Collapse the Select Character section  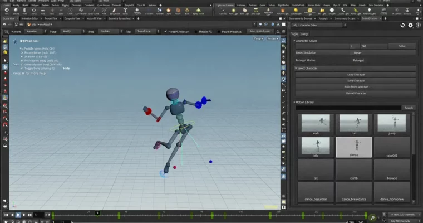click(296, 69)
